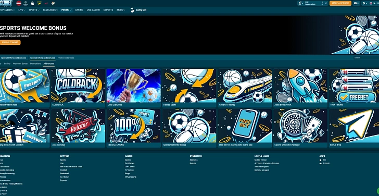Image resolution: width=379 pixels, height=196 pixels.
Task: Click the Coldbet logo
Action: click(x=6, y=3)
